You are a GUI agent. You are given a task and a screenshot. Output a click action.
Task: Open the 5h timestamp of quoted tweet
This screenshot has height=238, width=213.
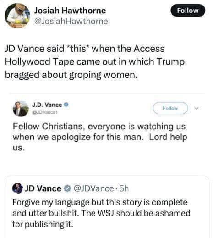[124, 188]
